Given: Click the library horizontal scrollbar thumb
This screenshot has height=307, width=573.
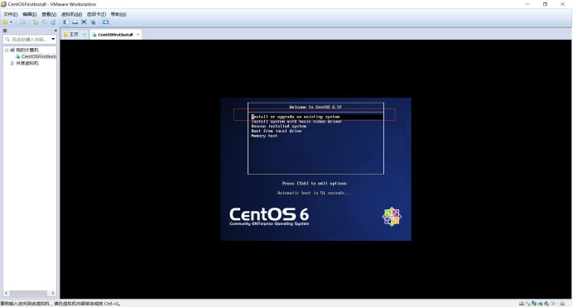Looking at the screenshot, I should click(x=28, y=293).
